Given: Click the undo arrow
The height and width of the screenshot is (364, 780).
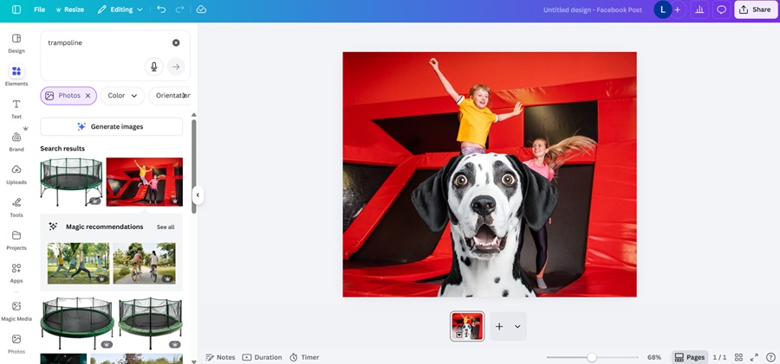Looking at the screenshot, I should (161, 10).
